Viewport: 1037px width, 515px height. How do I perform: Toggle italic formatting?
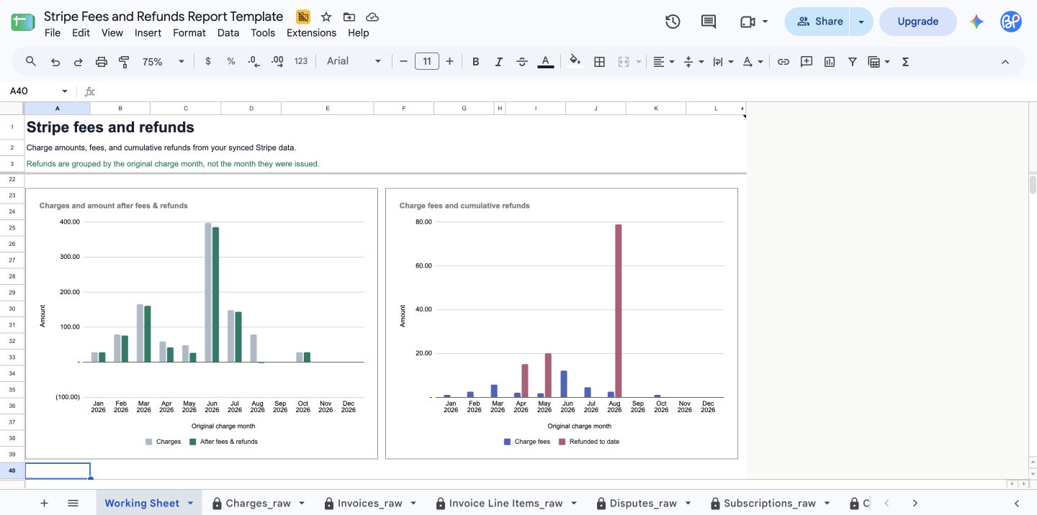[498, 62]
